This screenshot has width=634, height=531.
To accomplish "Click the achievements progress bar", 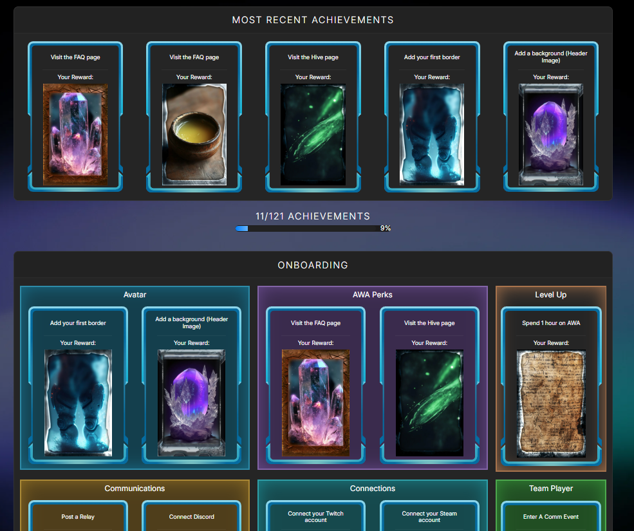I will pyautogui.click(x=307, y=228).
